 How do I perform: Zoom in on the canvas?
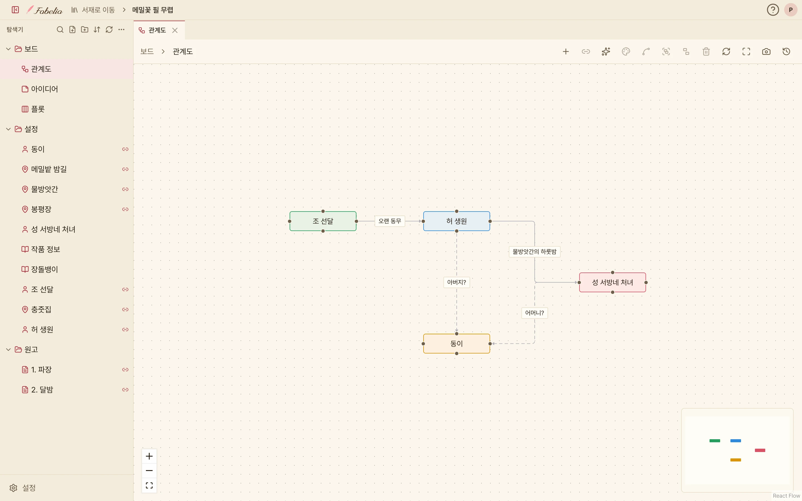click(149, 456)
